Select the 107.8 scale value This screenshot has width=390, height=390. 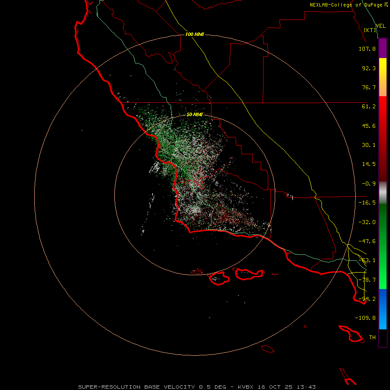[x=367, y=49]
